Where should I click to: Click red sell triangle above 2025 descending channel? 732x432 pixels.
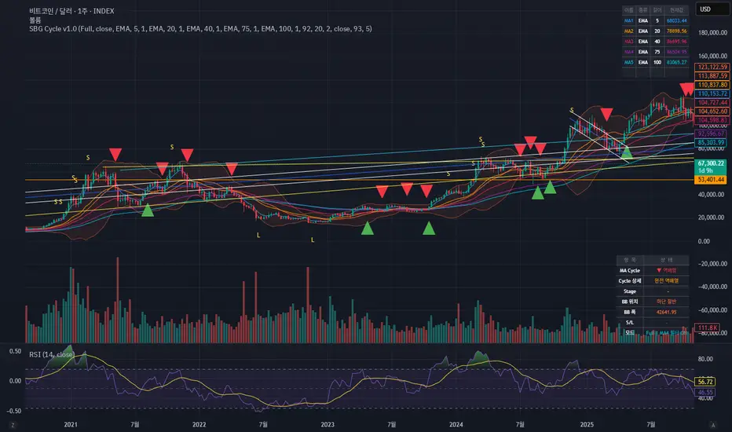point(606,114)
